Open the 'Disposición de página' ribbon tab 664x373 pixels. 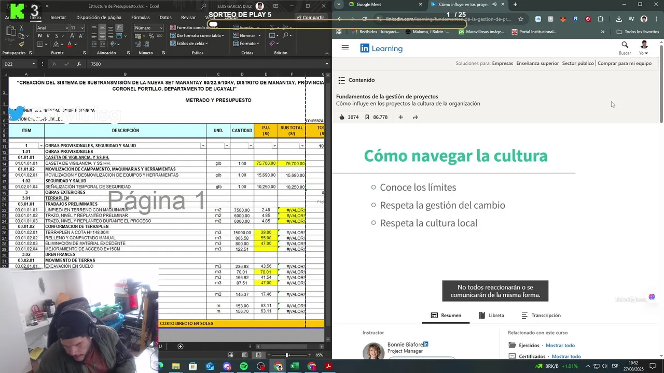pos(99,17)
